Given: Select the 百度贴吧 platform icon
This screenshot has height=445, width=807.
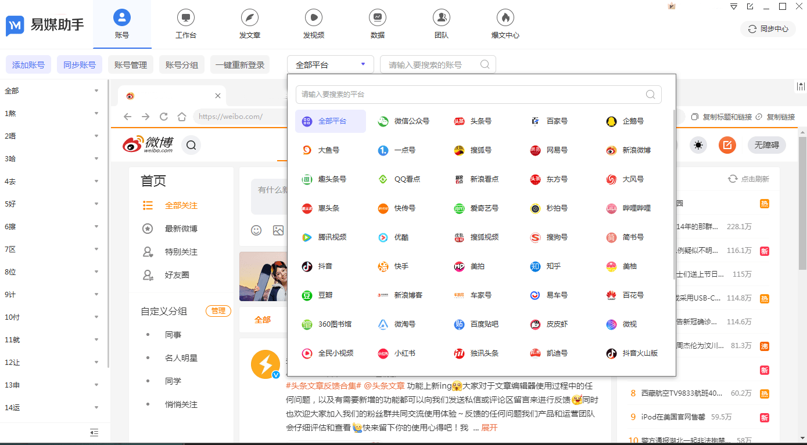Looking at the screenshot, I should click(458, 324).
